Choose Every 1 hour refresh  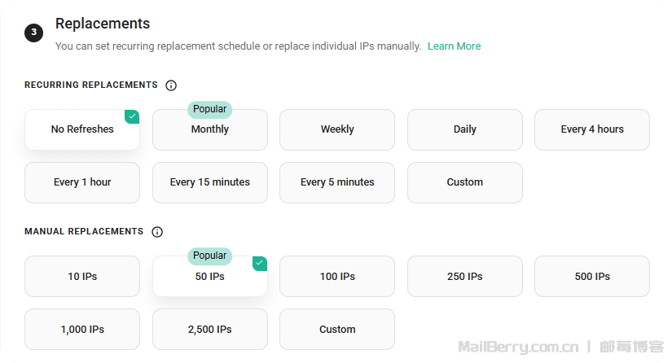(x=82, y=182)
